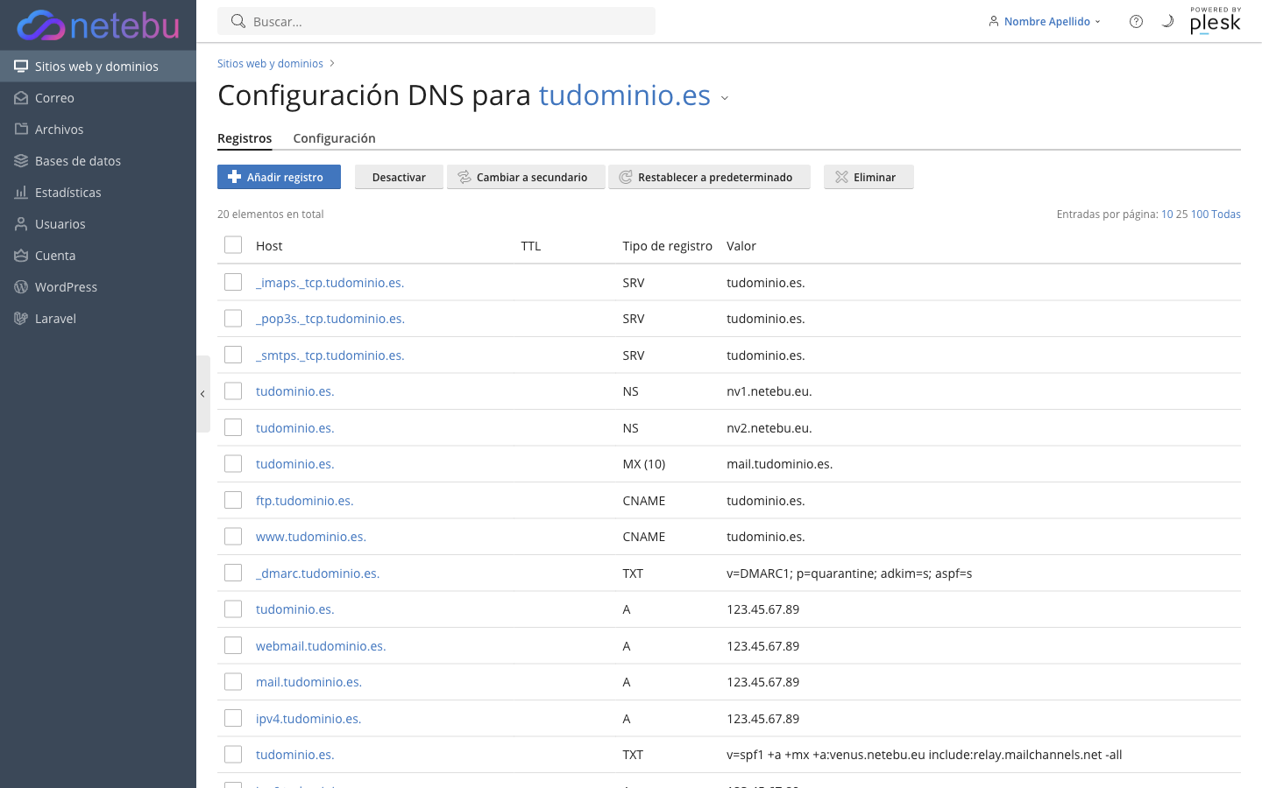The width and height of the screenshot is (1262, 788).
Task: Click the Buscar search input field
Action: click(436, 21)
